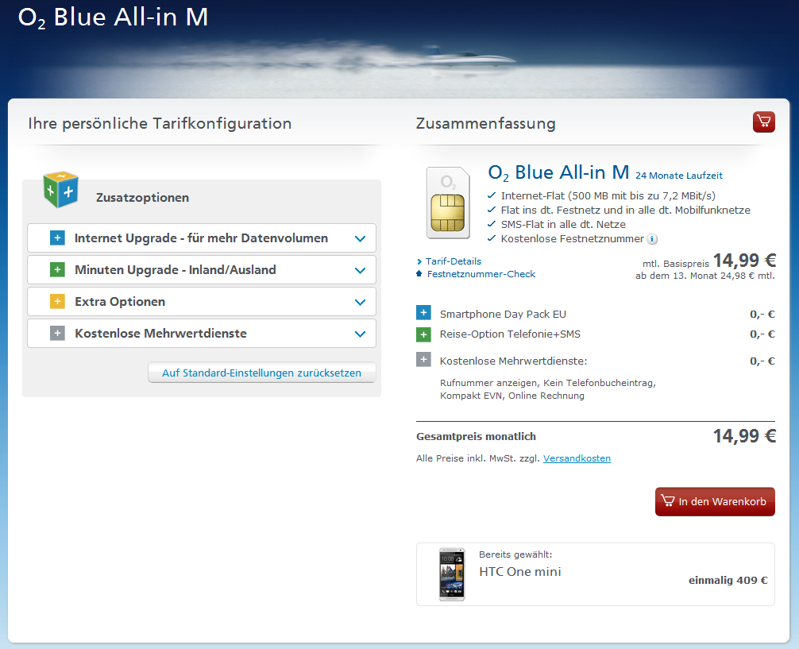This screenshot has width=799, height=649.
Task: Open the Versandkosten link
Action: (577, 458)
